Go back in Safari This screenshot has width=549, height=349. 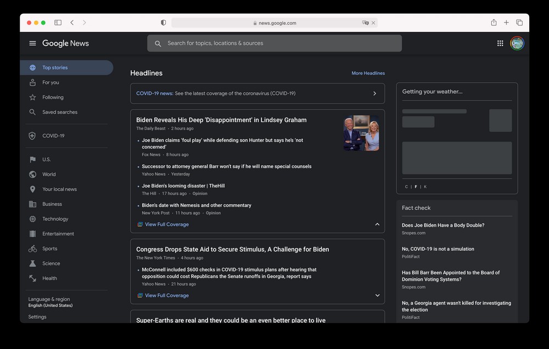point(72,22)
